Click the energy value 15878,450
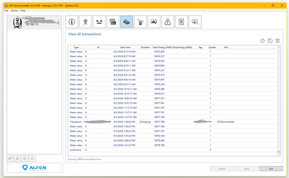 pos(159,141)
